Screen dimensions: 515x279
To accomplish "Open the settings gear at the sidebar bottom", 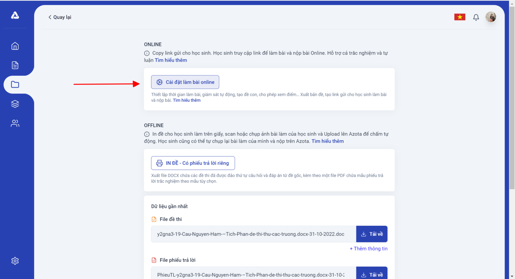I will (15, 261).
